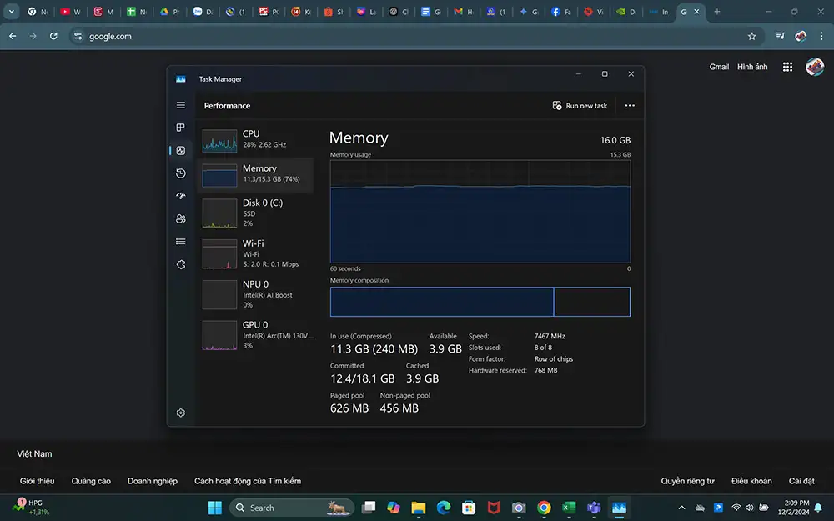The width and height of the screenshot is (834, 521).
Task: Open the Users page icon
Action: [180, 219]
